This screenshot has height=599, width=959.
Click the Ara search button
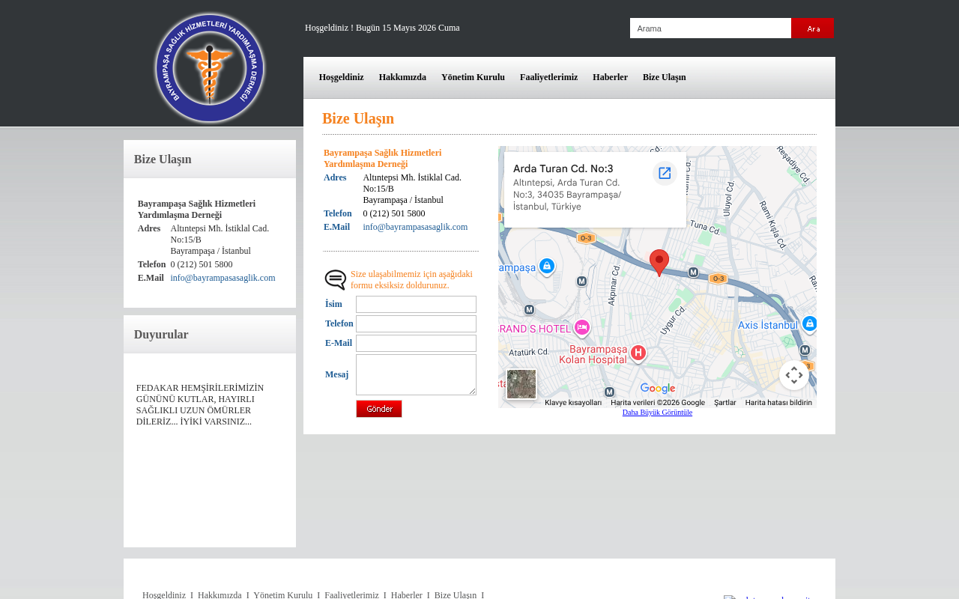813,28
